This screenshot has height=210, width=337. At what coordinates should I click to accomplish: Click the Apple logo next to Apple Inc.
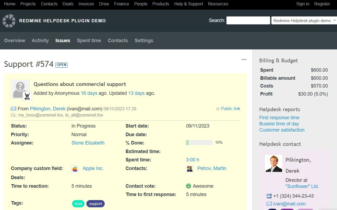tap(75, 169)
